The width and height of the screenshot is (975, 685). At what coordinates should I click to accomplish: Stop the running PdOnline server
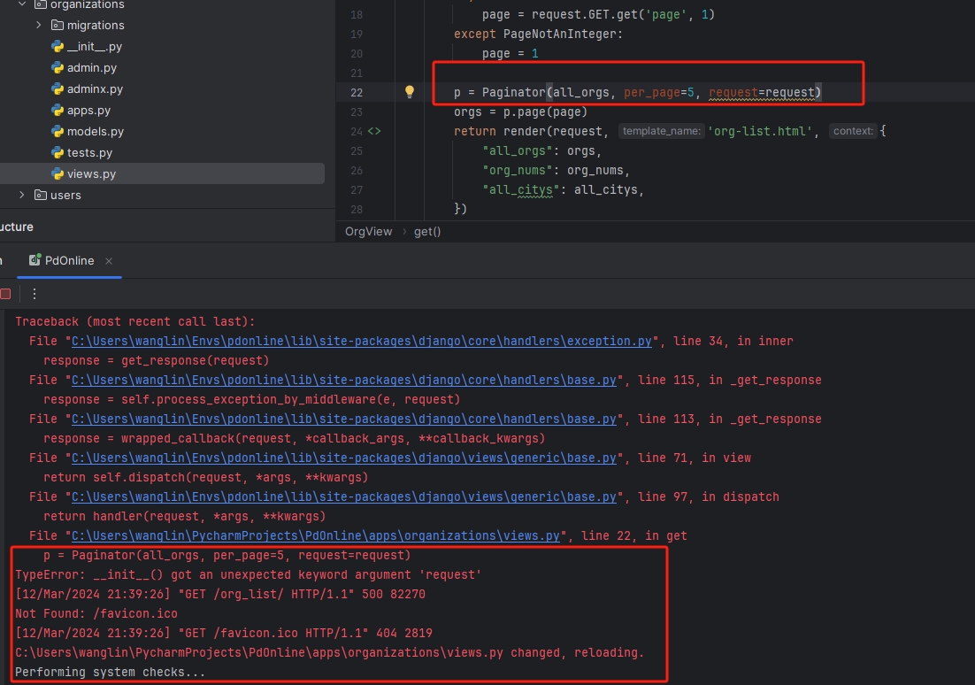click(5, 294)
